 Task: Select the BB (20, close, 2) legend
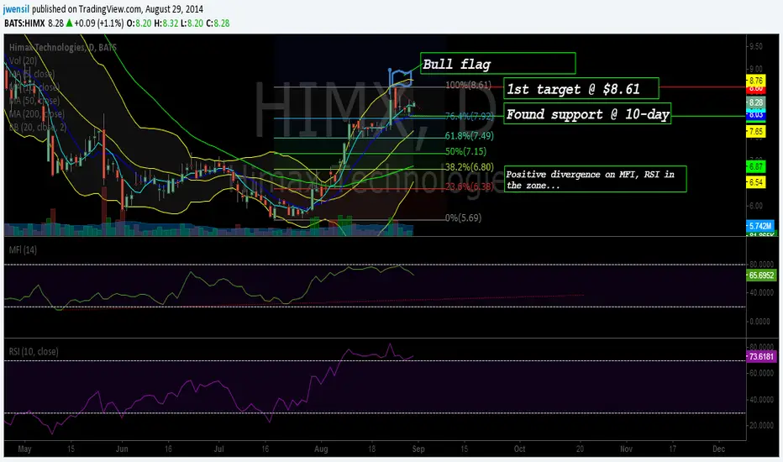point(38,127)
